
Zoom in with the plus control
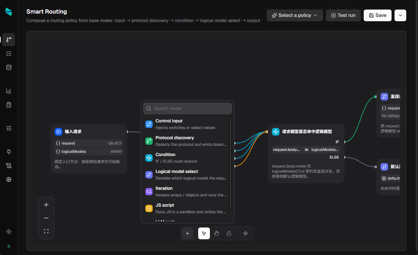pos(46,205)
